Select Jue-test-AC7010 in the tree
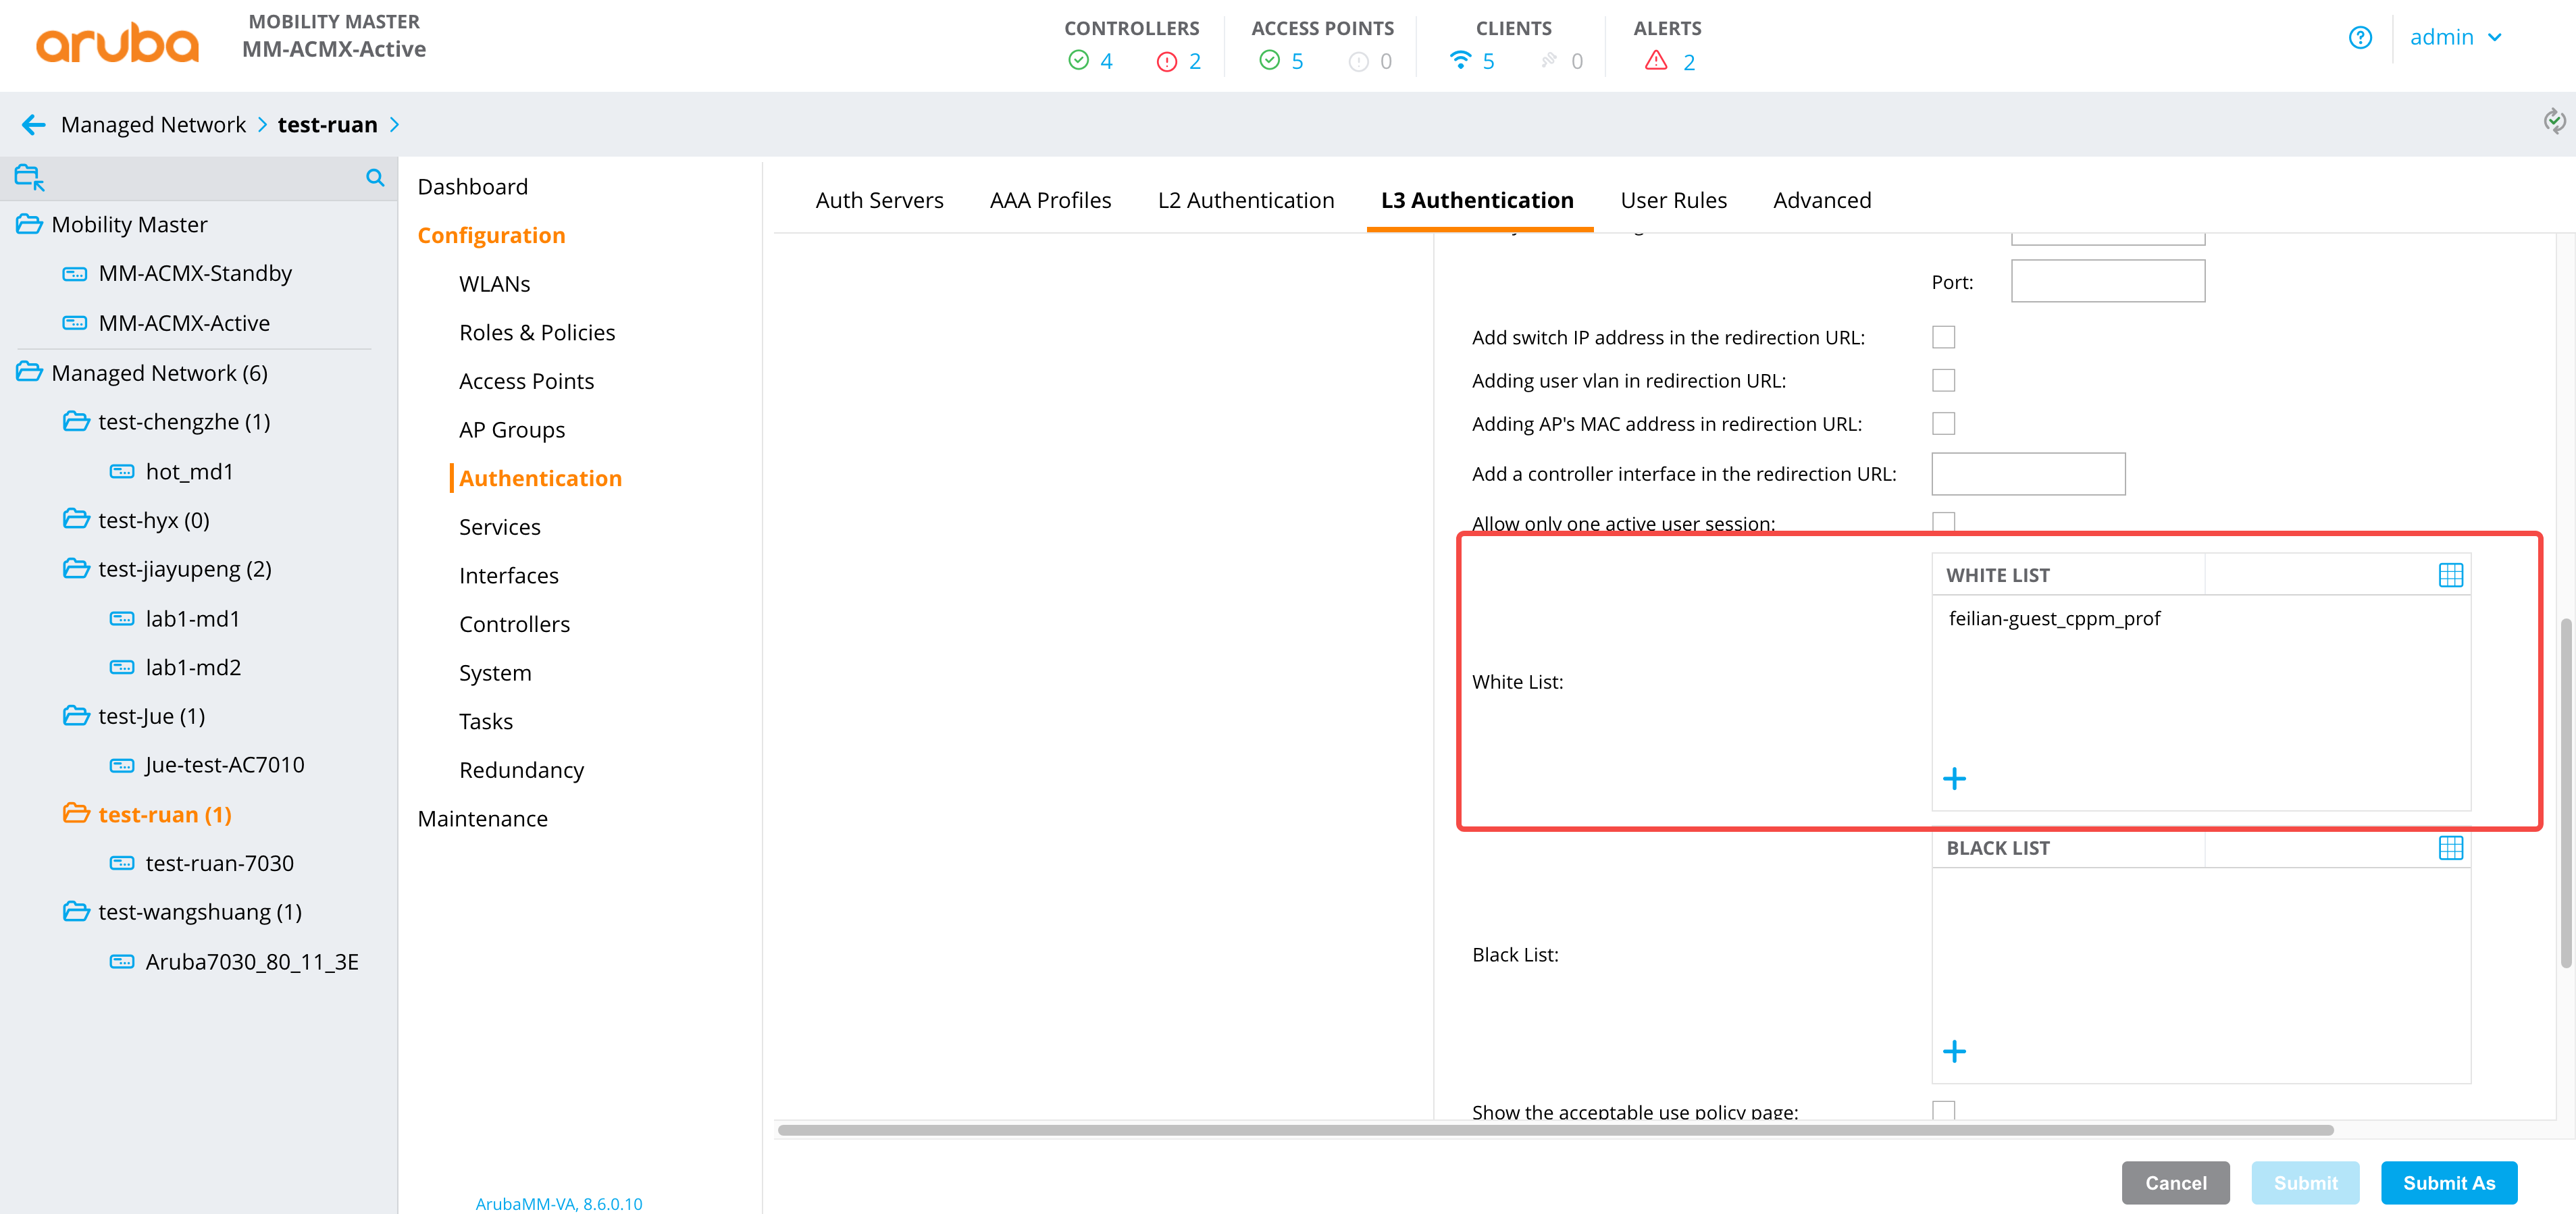This screenshot has height=1214, width=2576. (x=224, y=764)
